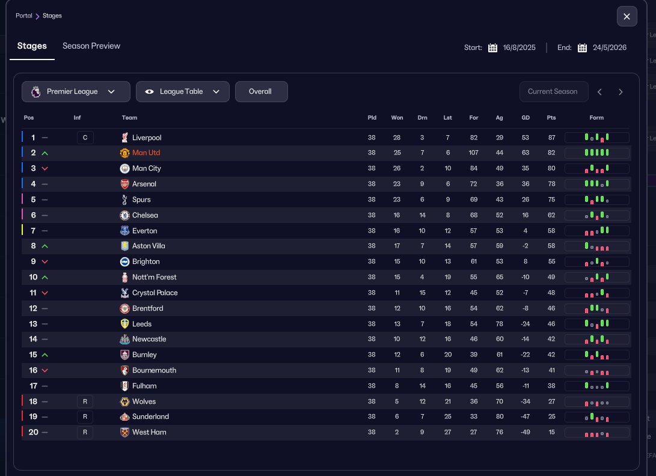Viewport: 656px width, 476px height.
Task: Click the Arsenal crest icon
Action: tap(125, 184)
